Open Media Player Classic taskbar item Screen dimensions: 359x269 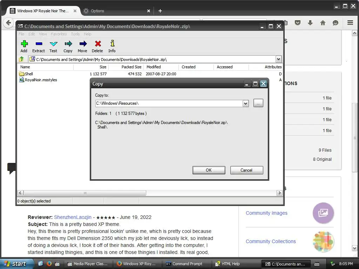pyautogui.click(x=87, y=264)
